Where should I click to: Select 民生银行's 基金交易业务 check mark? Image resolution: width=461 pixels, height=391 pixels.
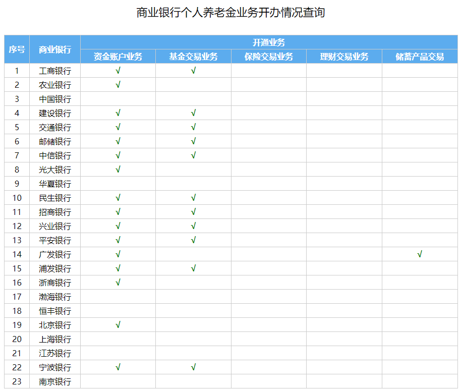[x=194, y=198]
